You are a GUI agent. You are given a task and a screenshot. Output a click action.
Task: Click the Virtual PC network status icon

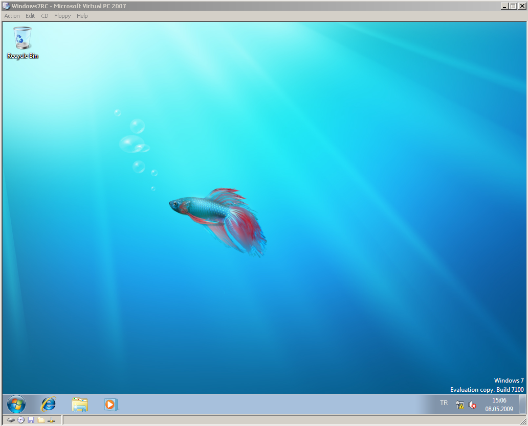52,420
